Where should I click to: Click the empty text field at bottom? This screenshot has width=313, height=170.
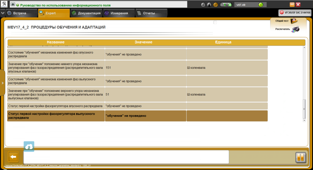pos(126,157)
